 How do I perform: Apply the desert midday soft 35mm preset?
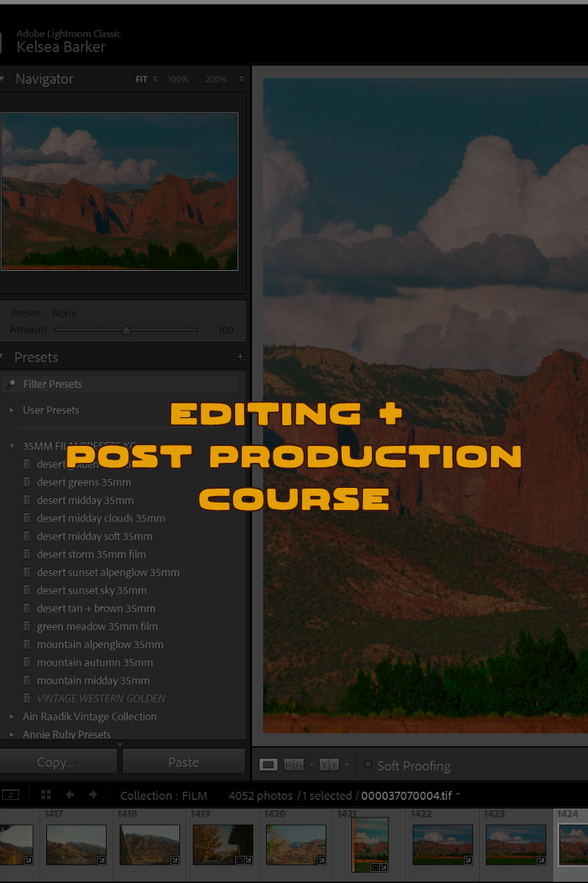[x=95, y=536]
